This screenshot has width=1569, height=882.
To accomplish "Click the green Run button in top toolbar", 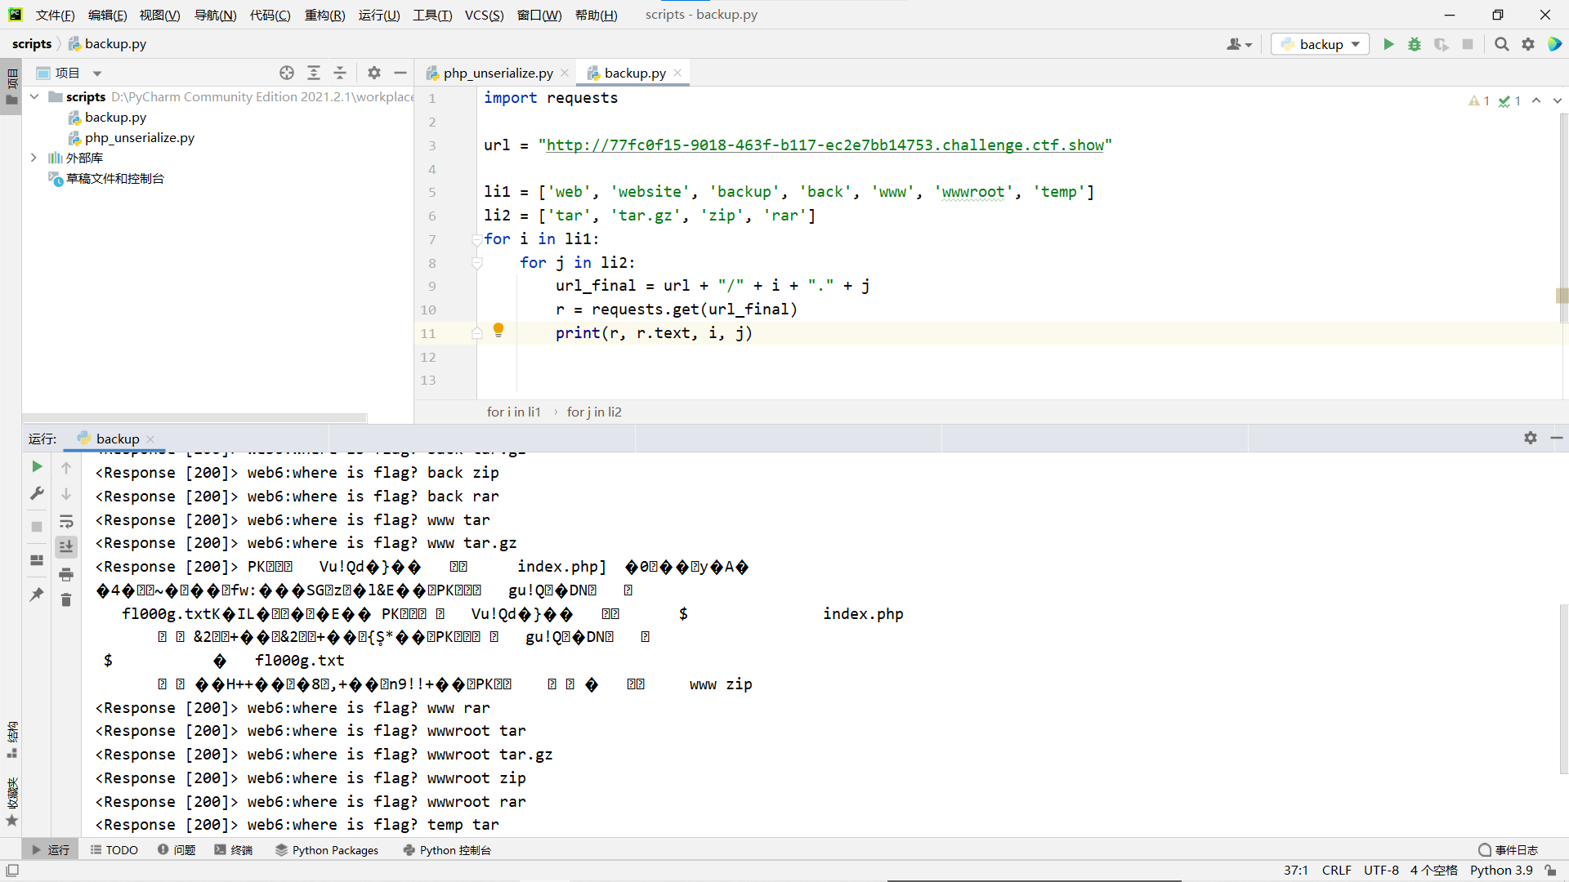I will coord(1388,44).
